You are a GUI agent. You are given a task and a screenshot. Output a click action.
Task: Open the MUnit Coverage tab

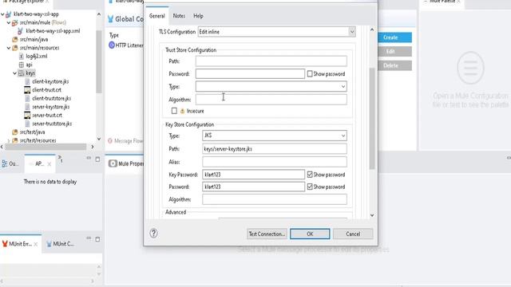[60, 244]
